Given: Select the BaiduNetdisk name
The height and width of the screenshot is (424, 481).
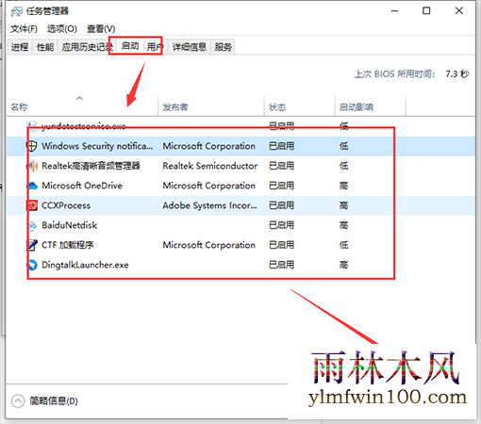Looking at the screenshot, I should (69, 225).
